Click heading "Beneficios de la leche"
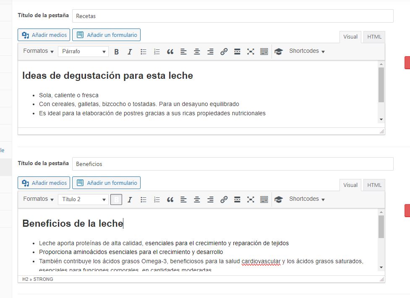The image size is (410, 298). (x=73, y=223)
